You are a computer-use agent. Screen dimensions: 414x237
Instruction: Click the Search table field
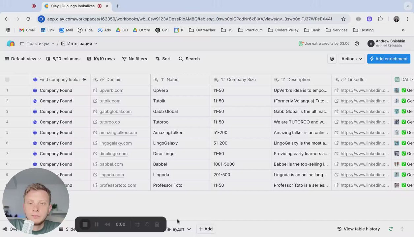pos(189,59)
